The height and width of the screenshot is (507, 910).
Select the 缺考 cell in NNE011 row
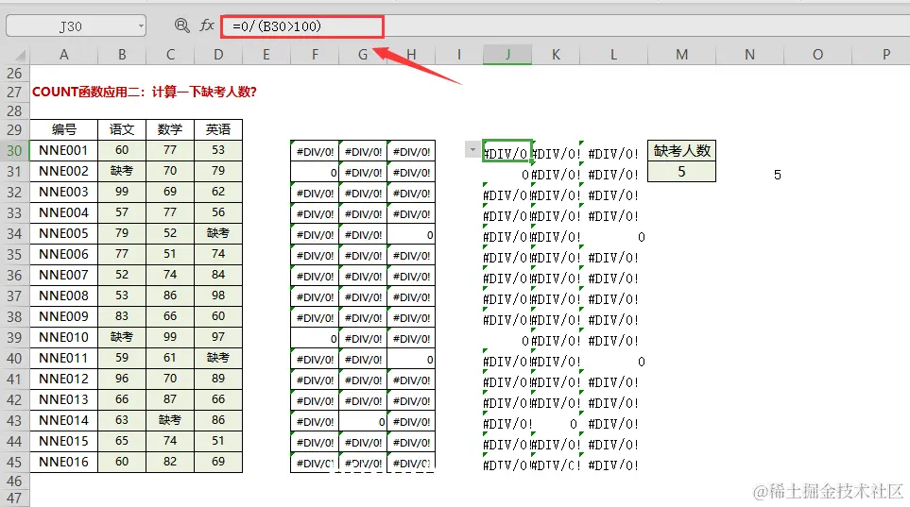pos(218,358)
